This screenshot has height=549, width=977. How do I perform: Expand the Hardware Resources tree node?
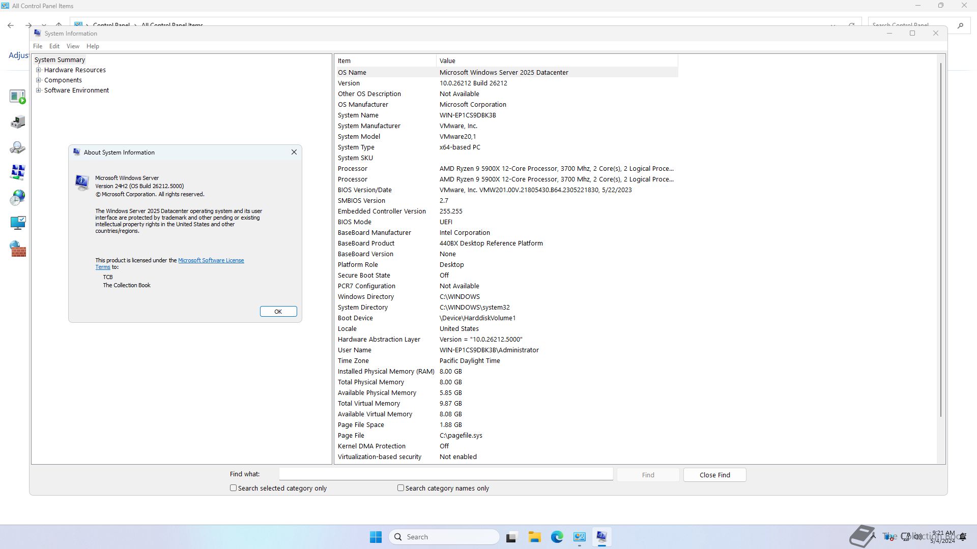coord(39,70)
